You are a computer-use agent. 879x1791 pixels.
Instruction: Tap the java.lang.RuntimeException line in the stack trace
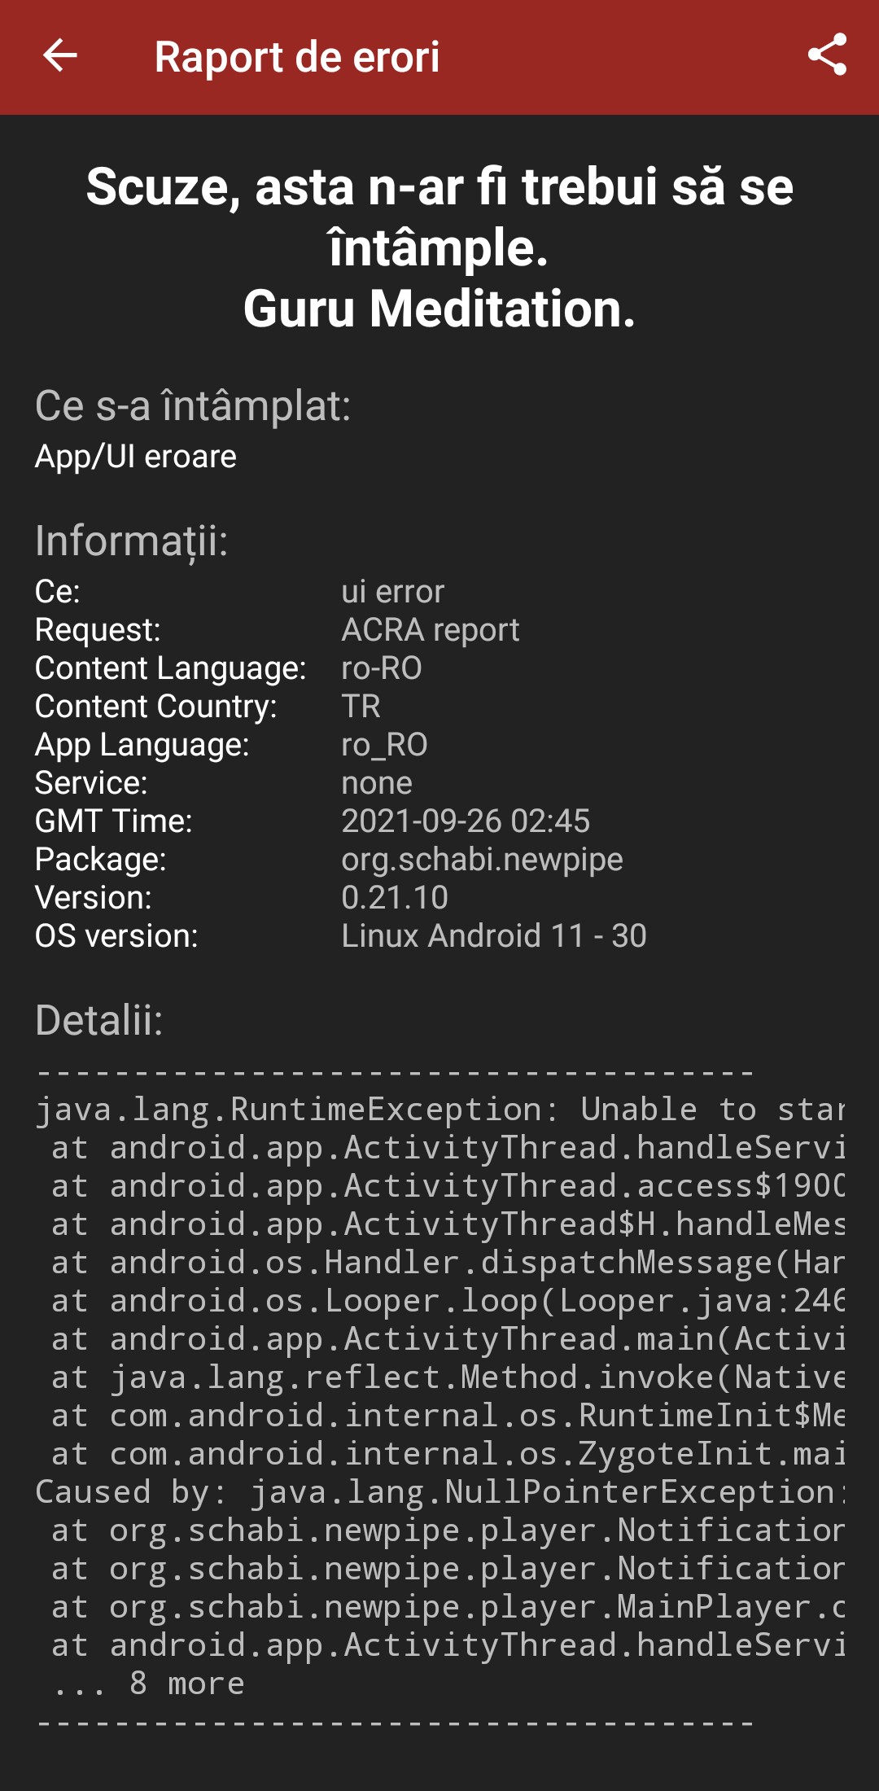439,1109
